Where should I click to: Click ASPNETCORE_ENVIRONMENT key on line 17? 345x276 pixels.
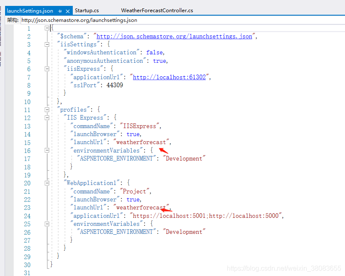click(x=116, y=158)
